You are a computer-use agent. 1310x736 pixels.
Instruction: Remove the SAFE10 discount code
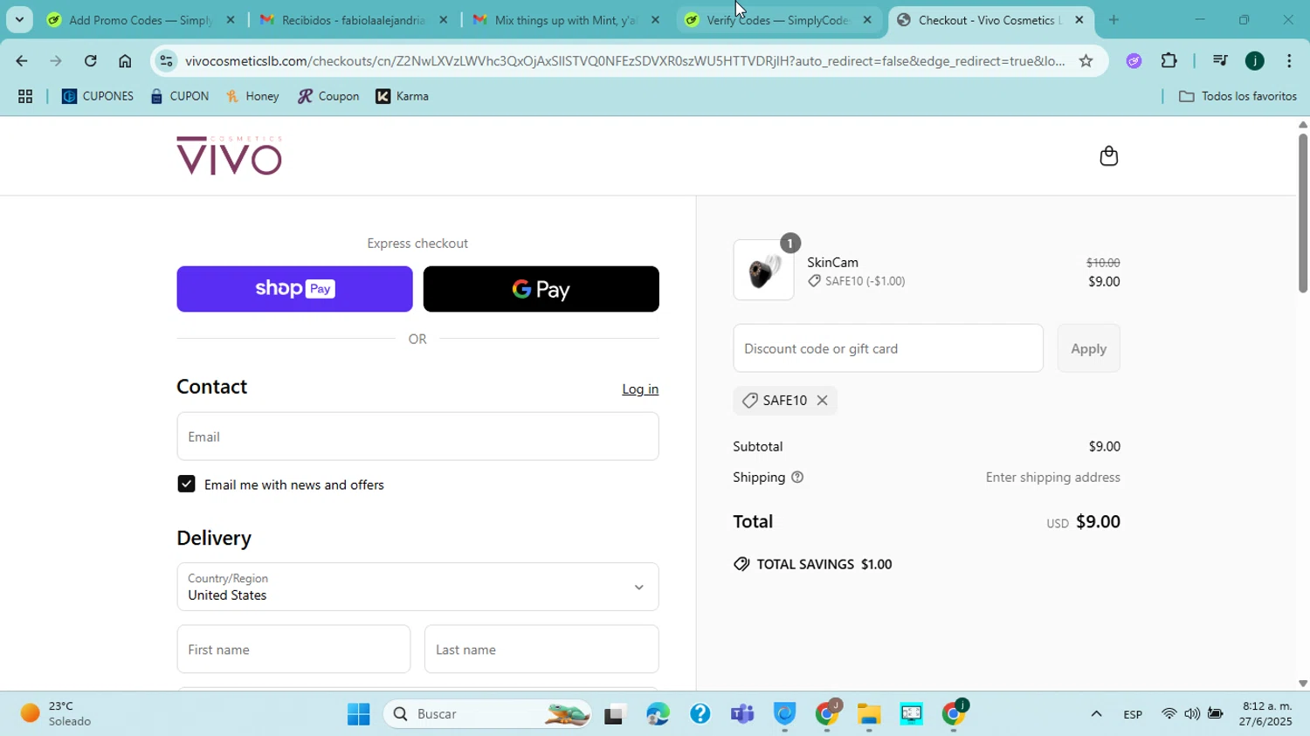pyautogui.click(x=822, y=400)
